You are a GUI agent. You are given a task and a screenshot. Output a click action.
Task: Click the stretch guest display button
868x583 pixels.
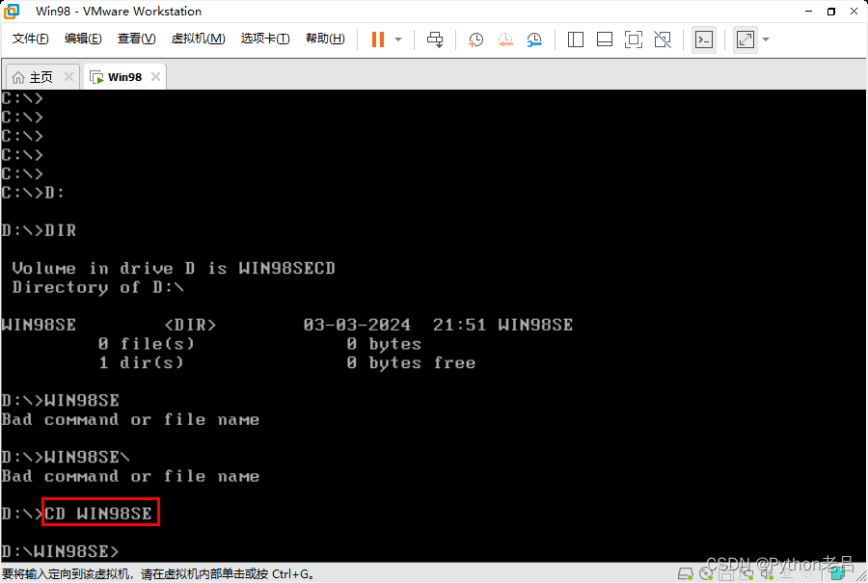(746, 40)
